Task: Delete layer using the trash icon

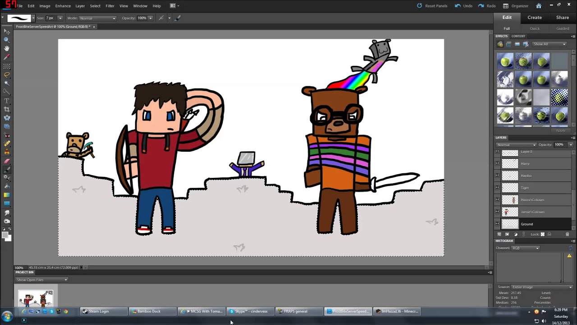Action: tap(567, 234)
